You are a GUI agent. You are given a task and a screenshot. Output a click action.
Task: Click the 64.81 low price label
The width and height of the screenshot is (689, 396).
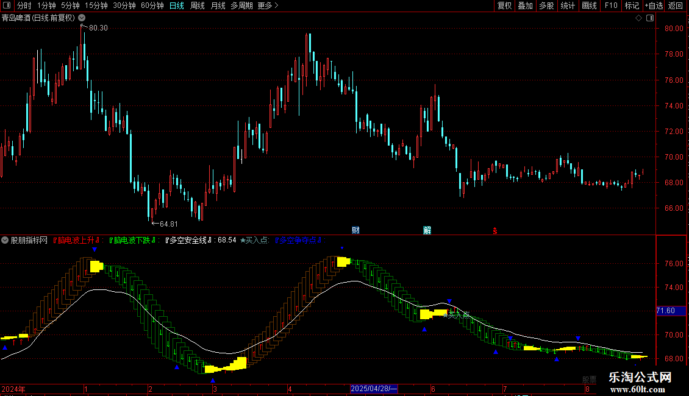point(169,224)
